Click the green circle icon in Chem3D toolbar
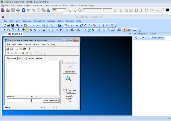This screenshot has width=171, height=121. coord(93,30)
